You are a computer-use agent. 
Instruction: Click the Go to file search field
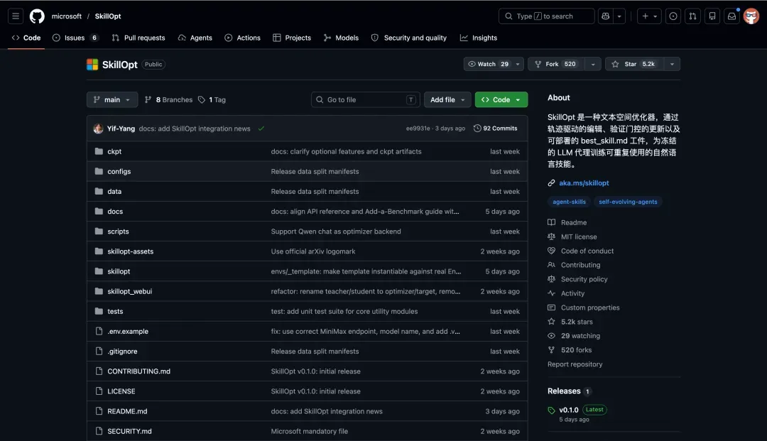366,99
